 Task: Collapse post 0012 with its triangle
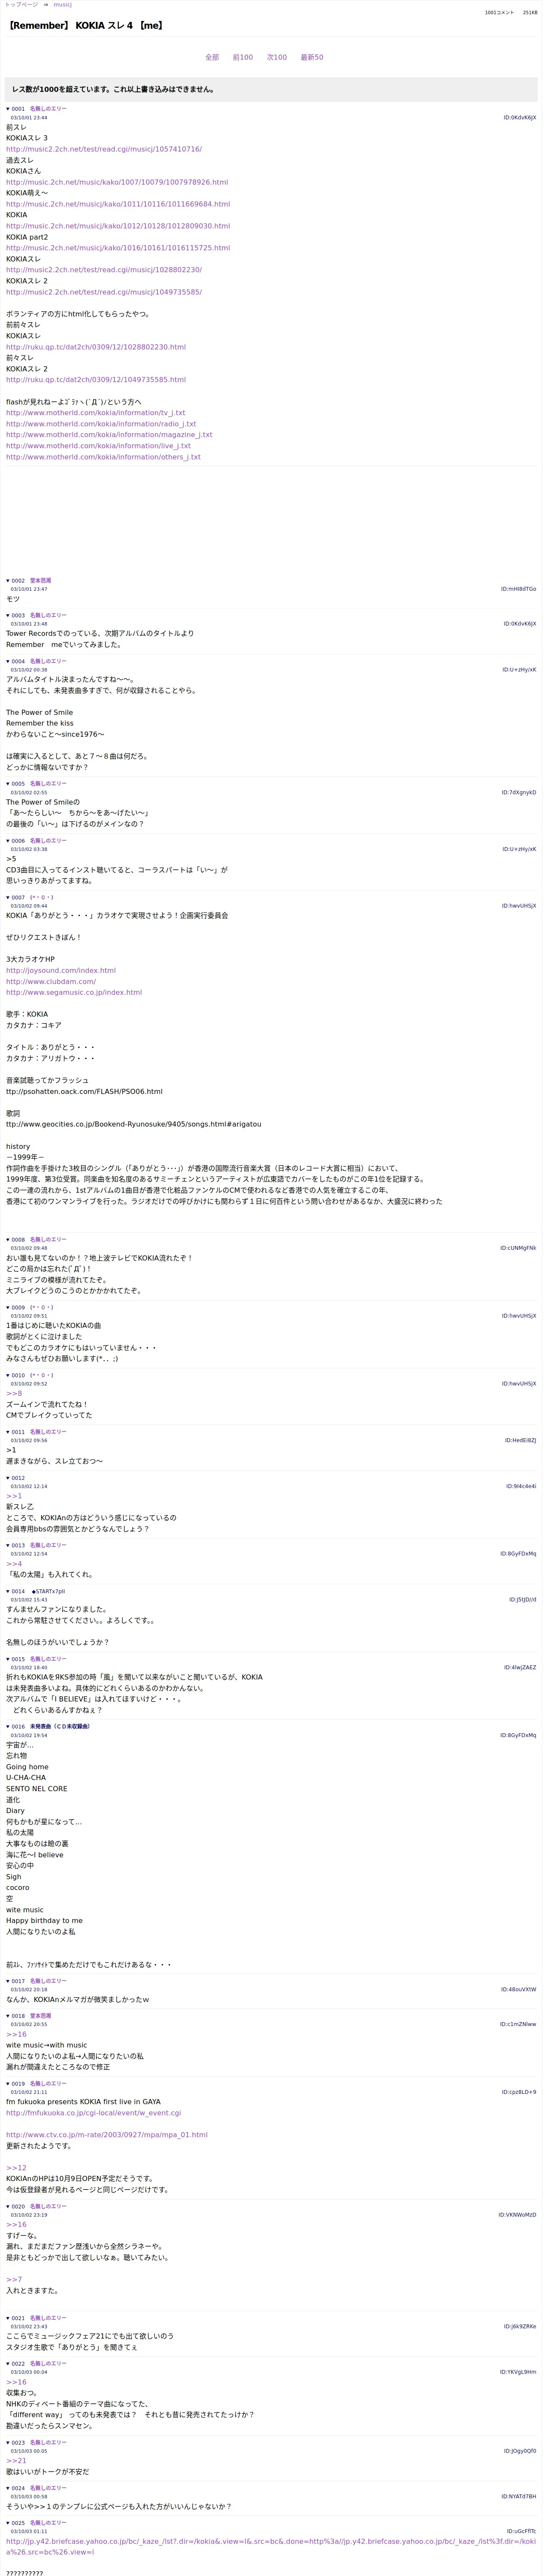click(x=8, y=1478)
